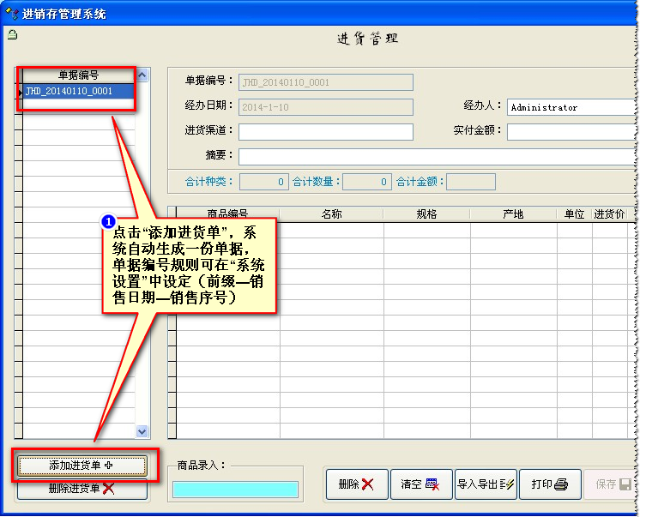Click the cyan 商品录入 input field

coord(235,490)
